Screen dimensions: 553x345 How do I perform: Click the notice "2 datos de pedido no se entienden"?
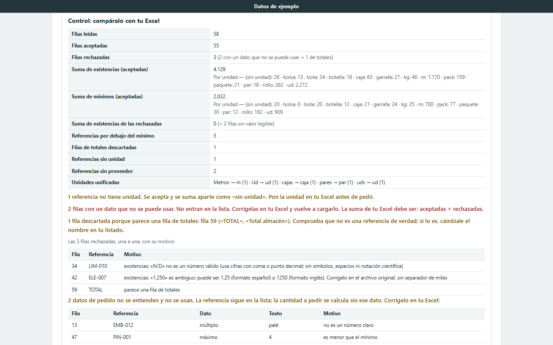[254, 300]
